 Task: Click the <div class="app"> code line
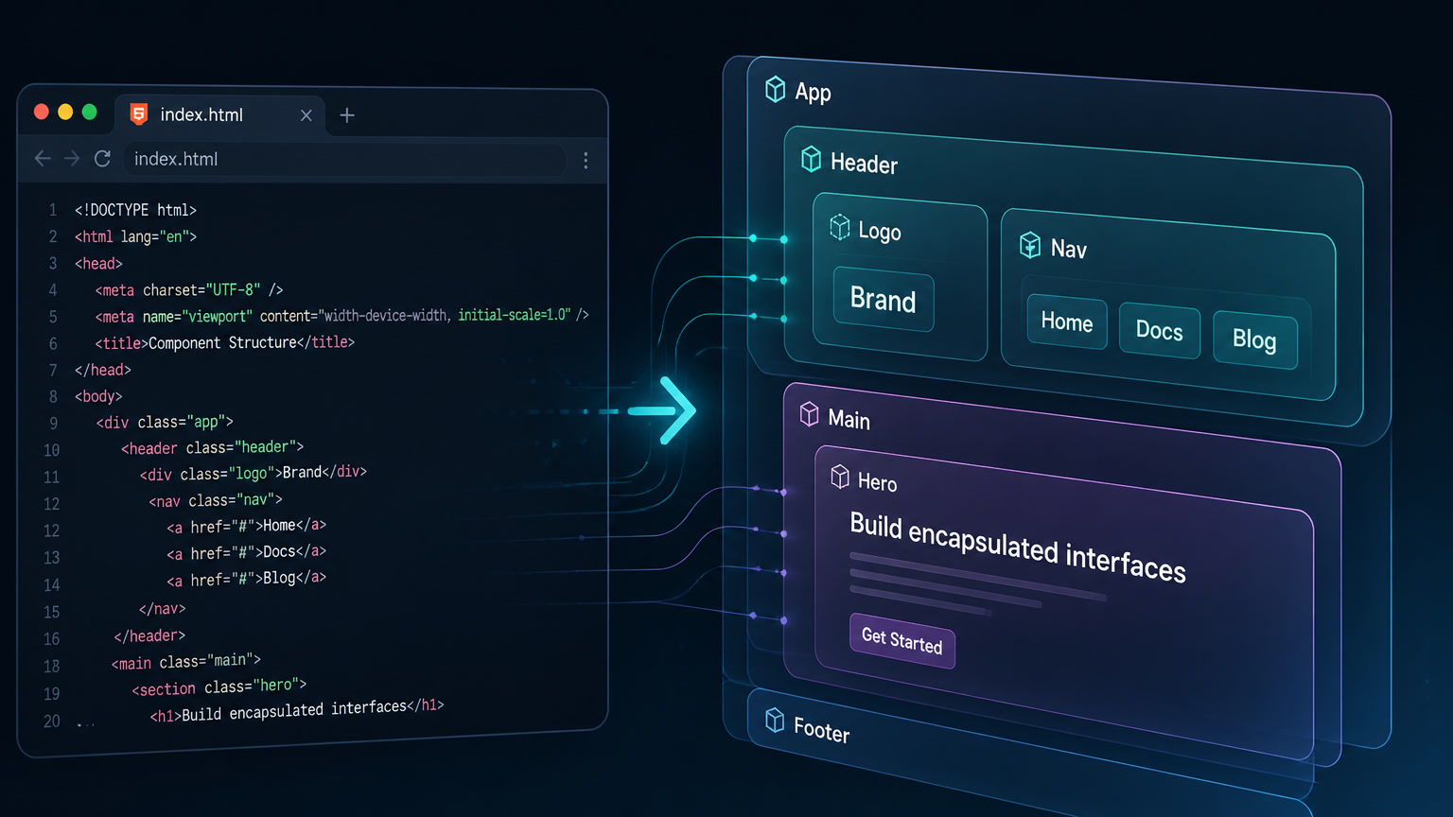165,422
